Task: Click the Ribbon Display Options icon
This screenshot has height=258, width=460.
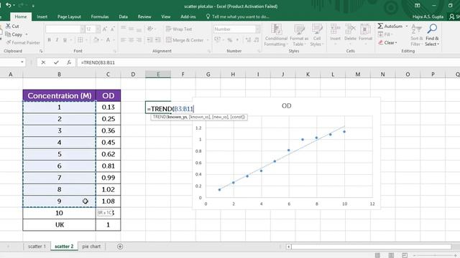Action: point(417,5)
